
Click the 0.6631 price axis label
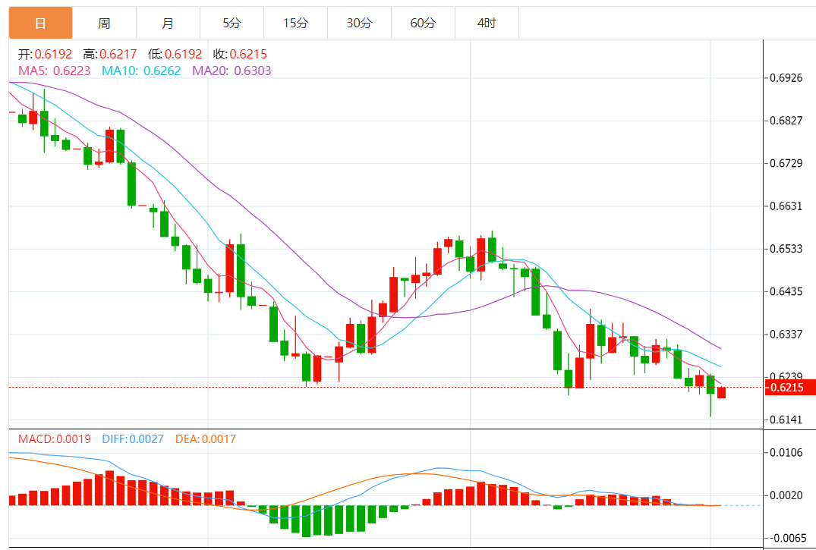coord(786,206)
